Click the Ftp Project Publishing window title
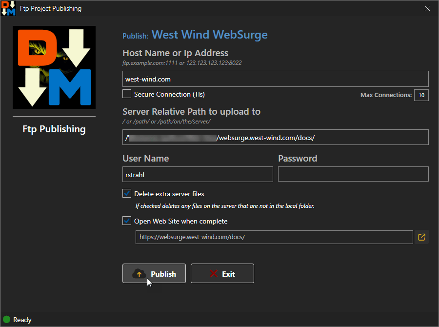The image size is (439, 327). [51, 9]
